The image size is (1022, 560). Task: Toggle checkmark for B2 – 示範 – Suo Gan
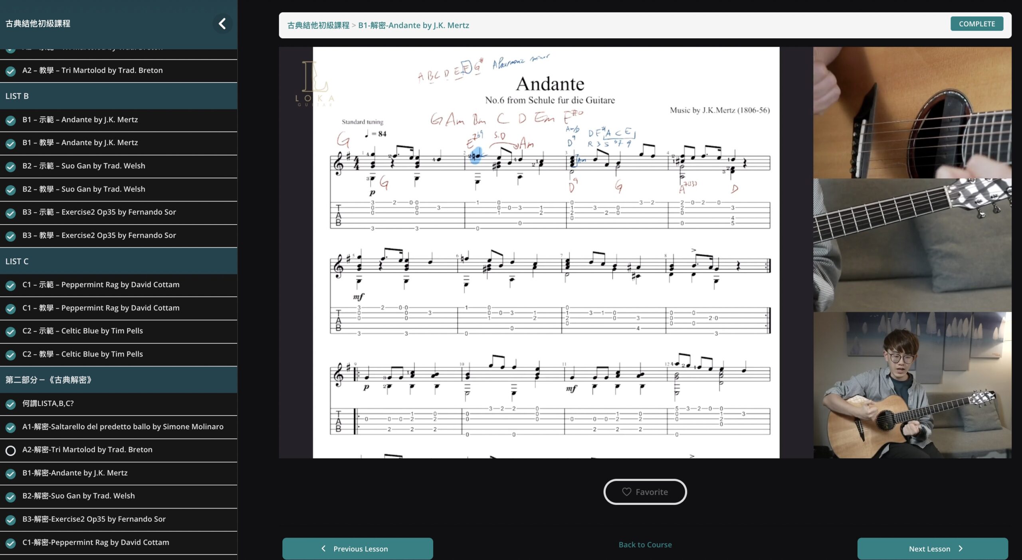[11, 166]
